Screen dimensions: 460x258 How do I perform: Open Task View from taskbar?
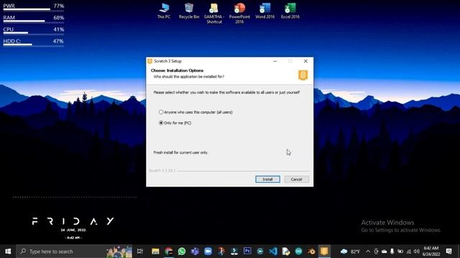pos(140,252)
